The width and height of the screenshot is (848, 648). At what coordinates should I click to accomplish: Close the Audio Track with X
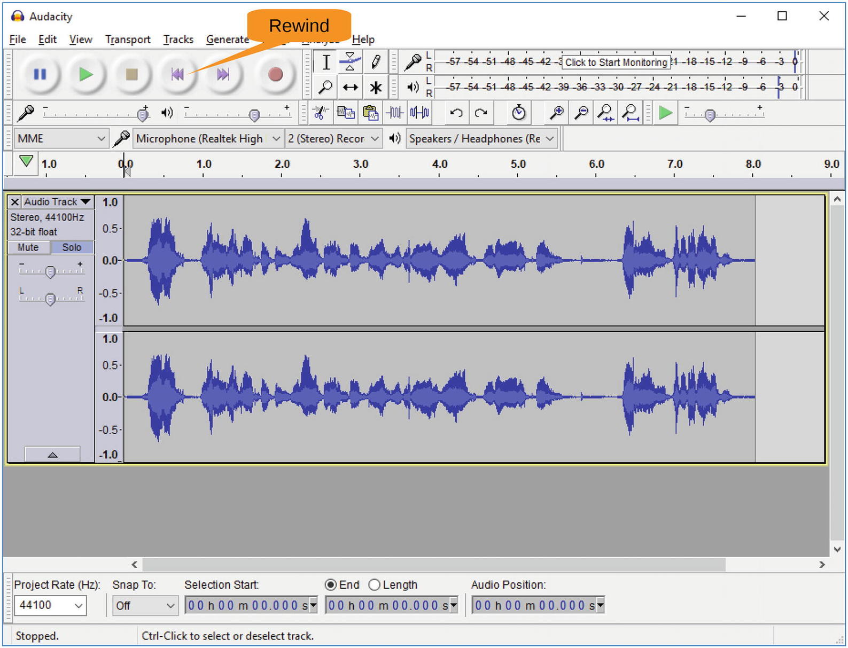[15, 201]
